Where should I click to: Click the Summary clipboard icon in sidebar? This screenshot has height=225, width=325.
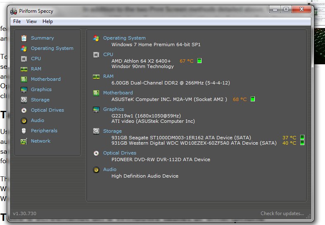pyautogui.click(x=24, y=38)
